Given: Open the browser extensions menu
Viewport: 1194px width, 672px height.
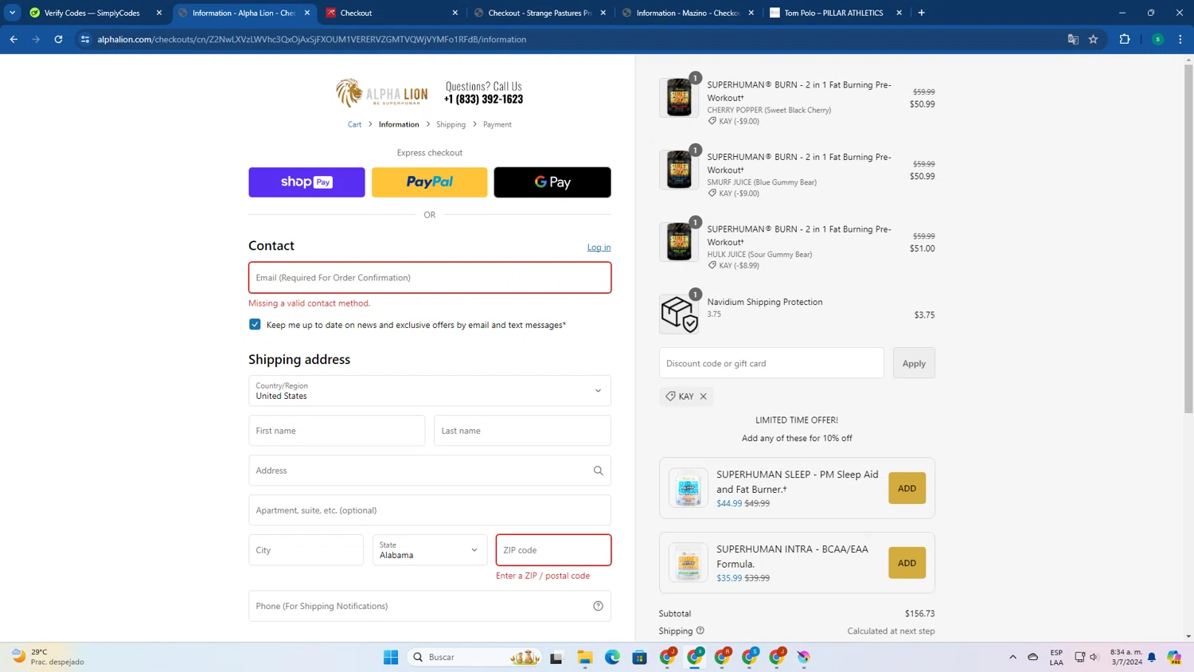Looking at the screenshot, I should click(1125, 39).
